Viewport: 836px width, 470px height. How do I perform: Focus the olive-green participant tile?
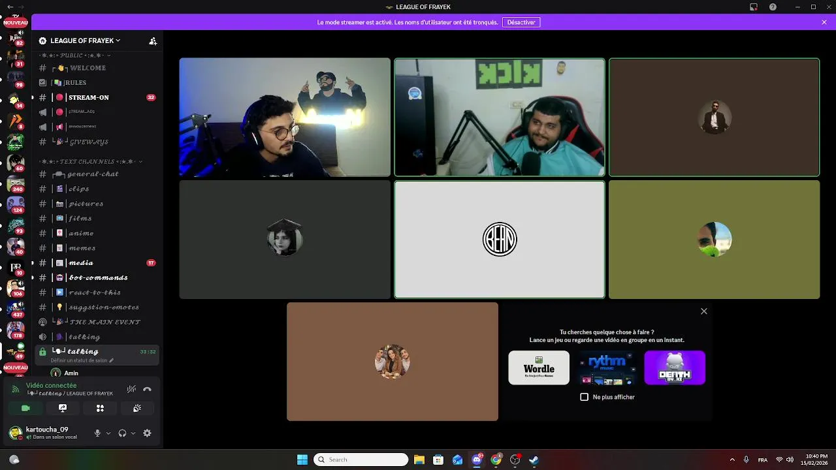click(x=715, y=240)
